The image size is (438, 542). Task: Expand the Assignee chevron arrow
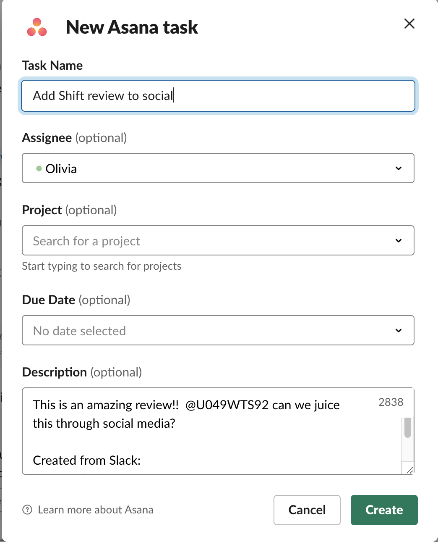(399, 168)
